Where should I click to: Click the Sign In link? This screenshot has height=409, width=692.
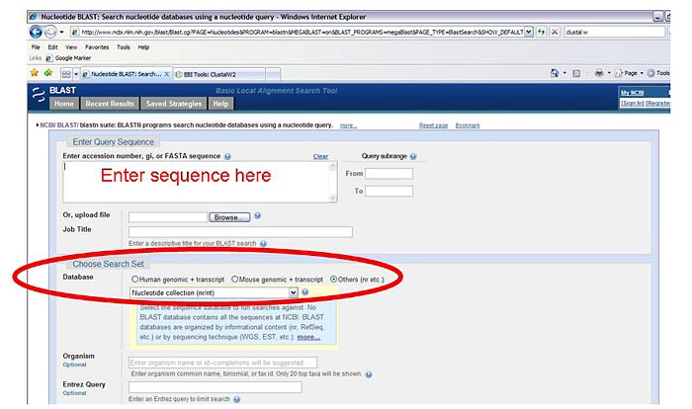click(632, 104)
